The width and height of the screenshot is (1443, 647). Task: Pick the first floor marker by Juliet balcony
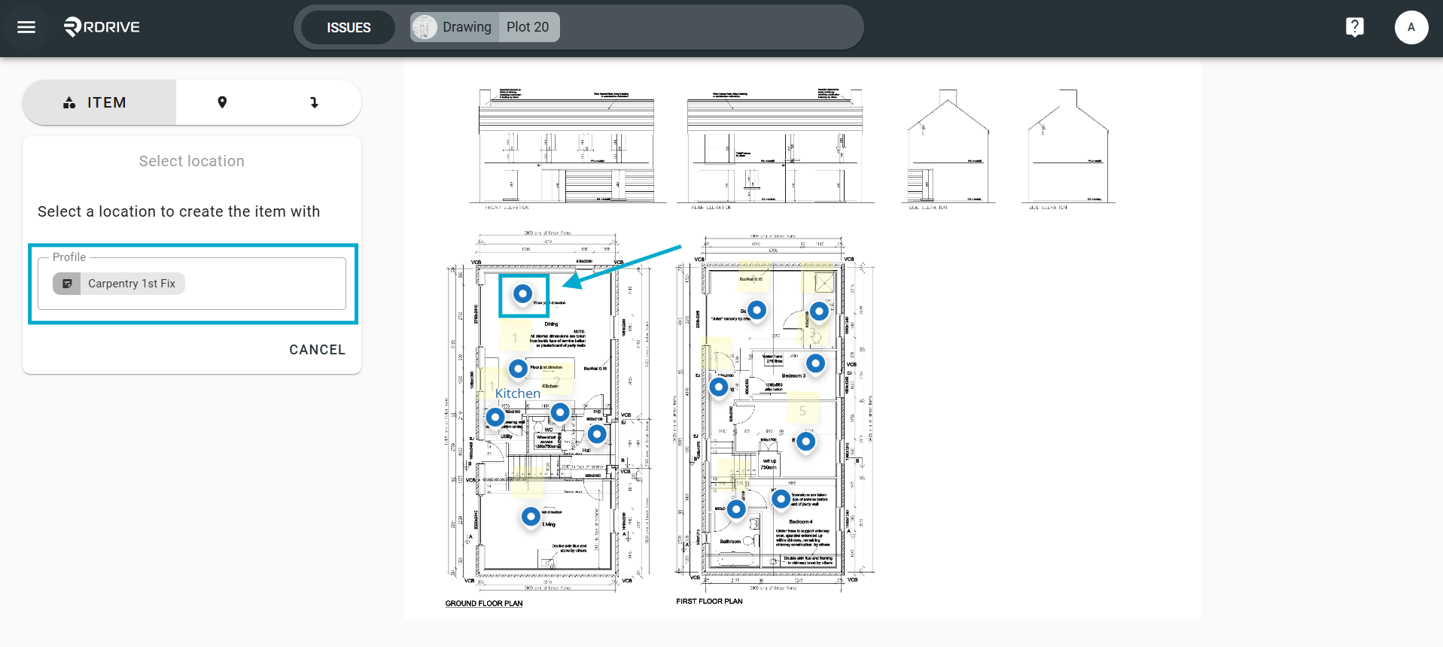[x=757, y=309]
